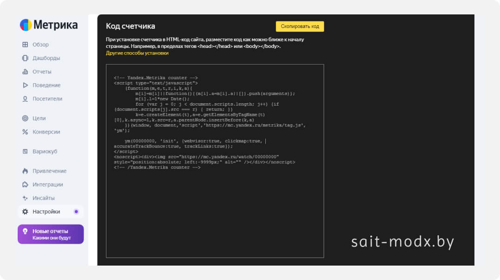Click the Отчеты bar chart icon
Image resolution: width=500 pixels, height=280 pixels.
coord(25,72)
